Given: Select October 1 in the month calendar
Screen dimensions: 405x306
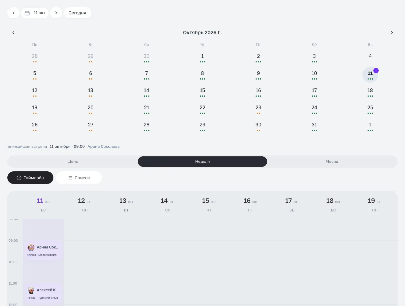Looking at the screenshot, I should click(x=202, y=58).
